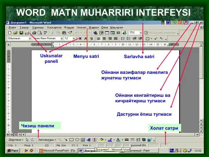Click the ruler tab selector button

click(9, 44)
